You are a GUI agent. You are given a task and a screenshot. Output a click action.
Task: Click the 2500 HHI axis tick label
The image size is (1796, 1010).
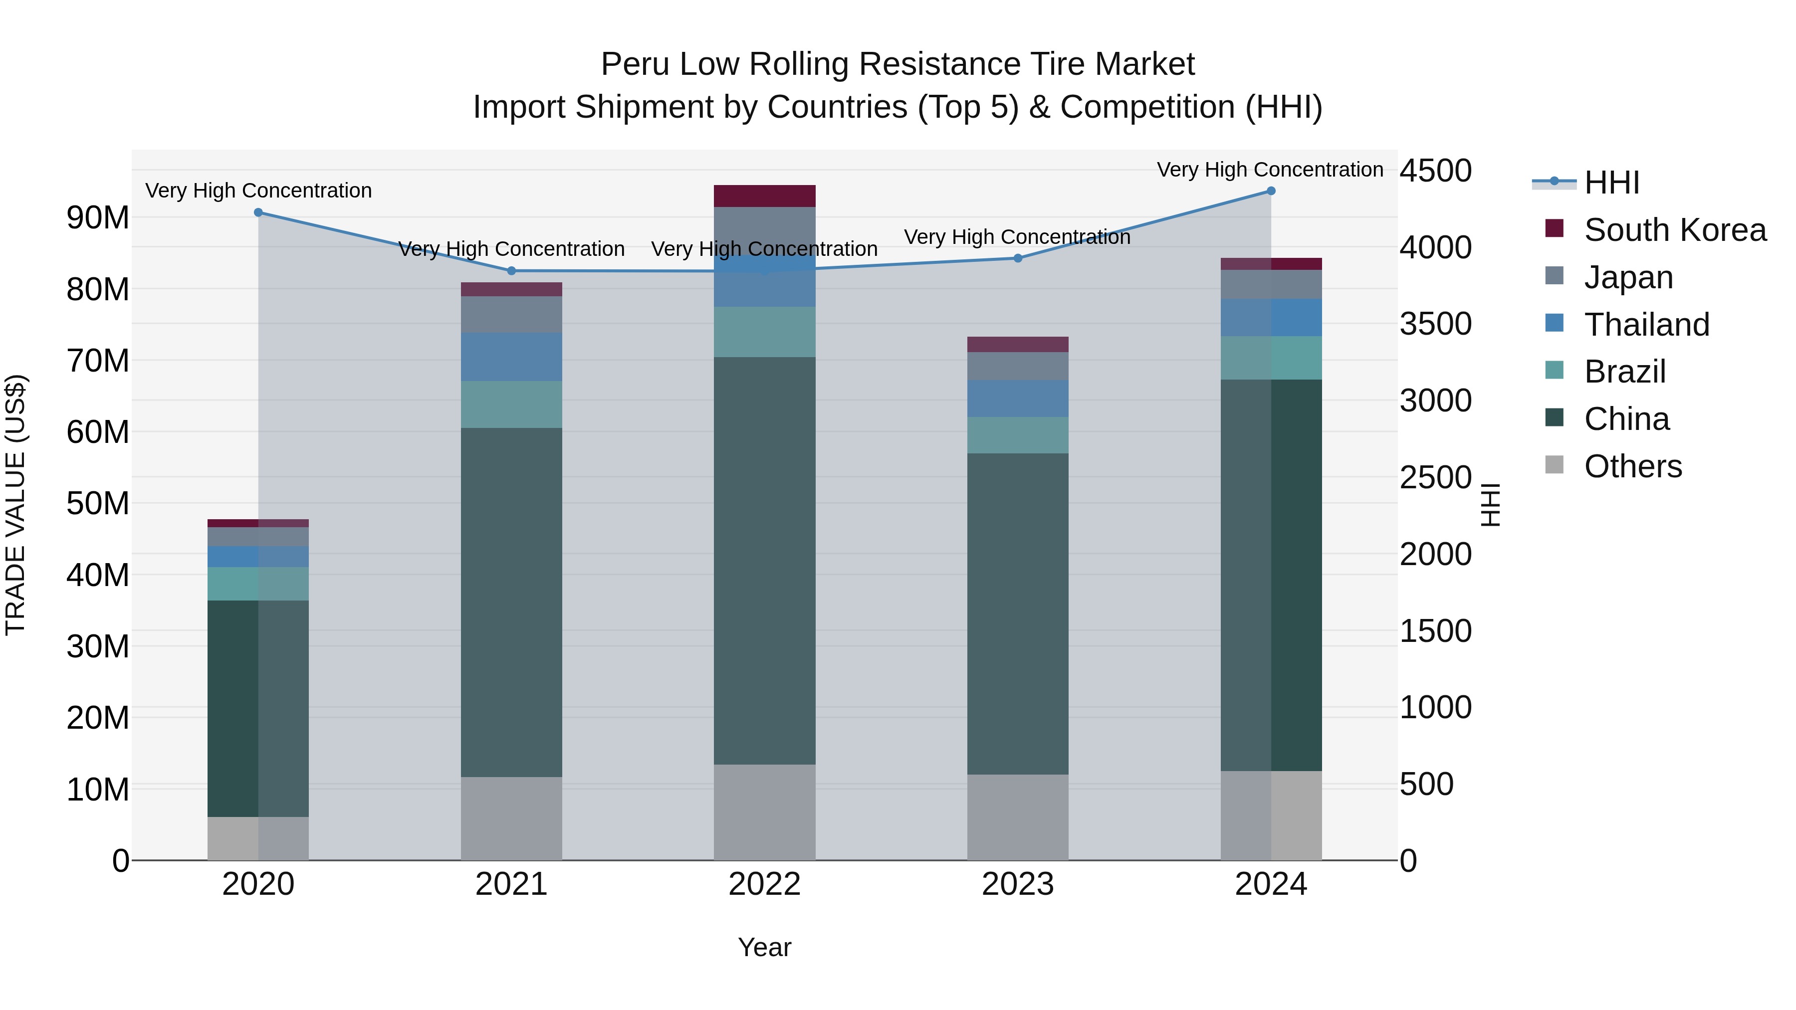point(1436,477)
